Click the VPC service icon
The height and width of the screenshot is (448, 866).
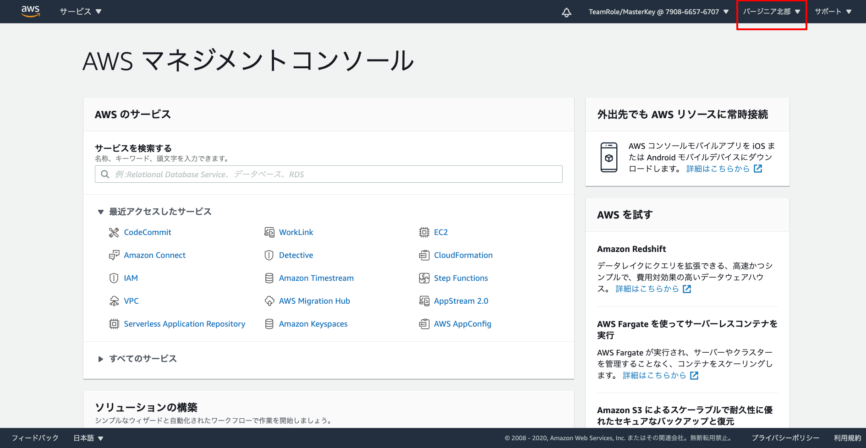pyautogui.click(x=114, y=301)
